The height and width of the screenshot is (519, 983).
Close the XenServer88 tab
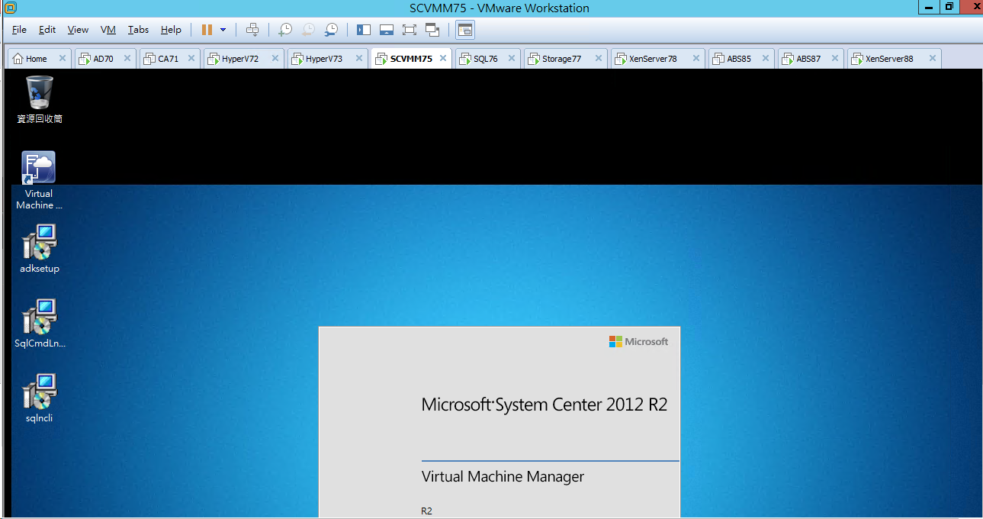tap(932, 59)
